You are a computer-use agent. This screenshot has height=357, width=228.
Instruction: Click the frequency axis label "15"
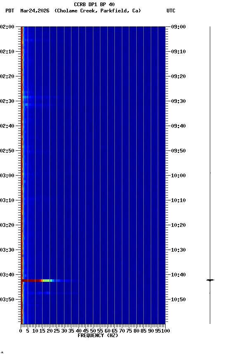click(42, 331)
